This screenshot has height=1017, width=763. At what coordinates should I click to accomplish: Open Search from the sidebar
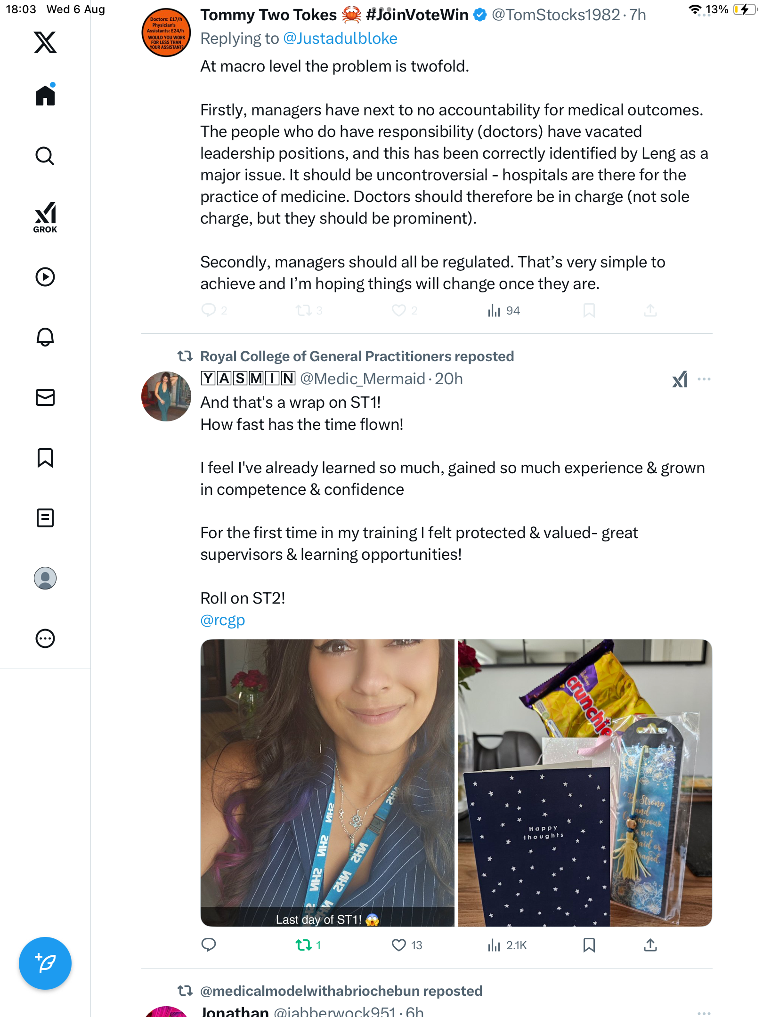coord(45,156)
